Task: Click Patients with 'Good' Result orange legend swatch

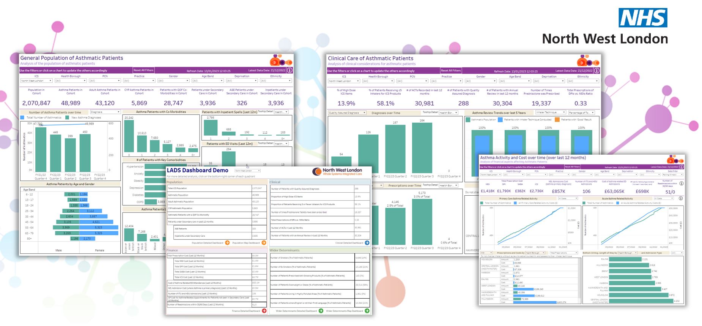Action: point(557,119)
